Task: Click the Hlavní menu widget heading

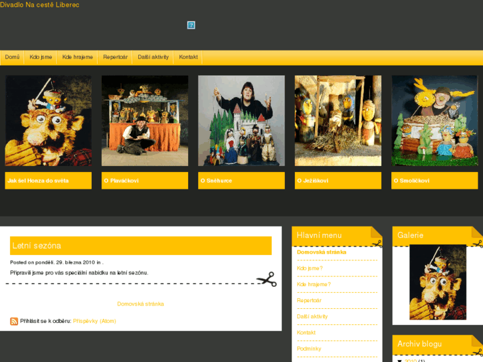Action: tap(319, 235)
